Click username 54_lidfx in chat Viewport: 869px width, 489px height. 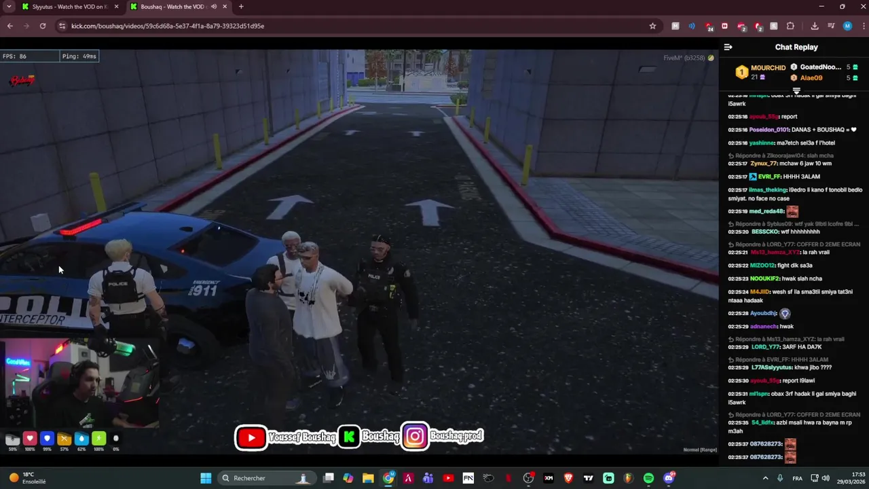[x=762, y=422]
